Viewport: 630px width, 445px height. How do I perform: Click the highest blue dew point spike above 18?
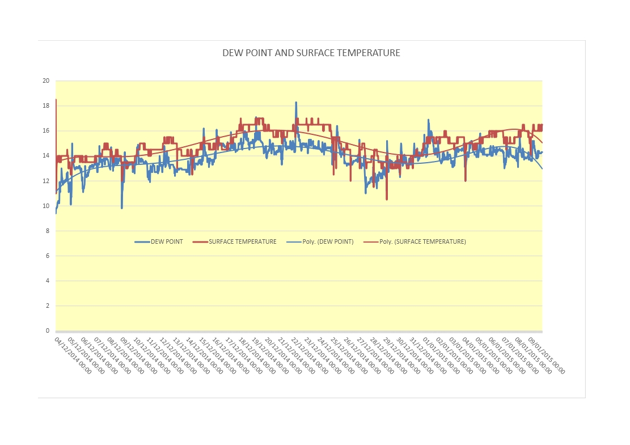coord(296,104)
